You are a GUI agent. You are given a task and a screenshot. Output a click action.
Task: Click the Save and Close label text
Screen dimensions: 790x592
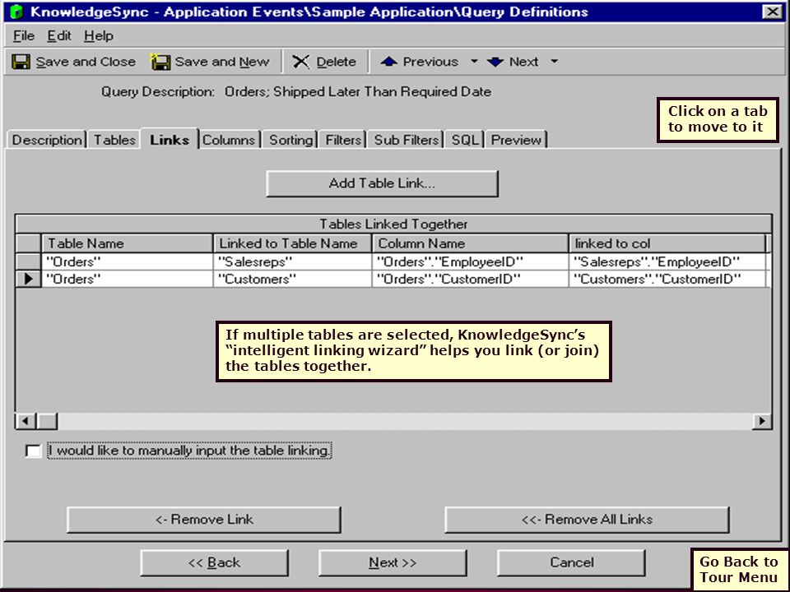point(86,62)
